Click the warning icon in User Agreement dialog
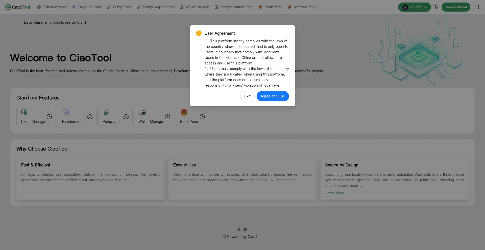This screenshot has height=250, width=485. (199, 33)
